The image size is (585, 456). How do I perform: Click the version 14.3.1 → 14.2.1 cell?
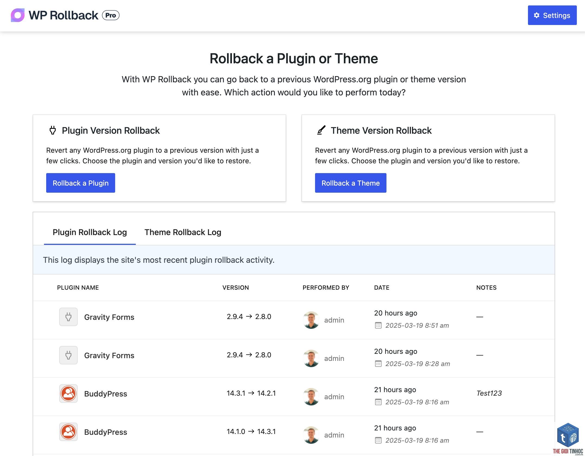pyautogui.click(x=251, y=393)
